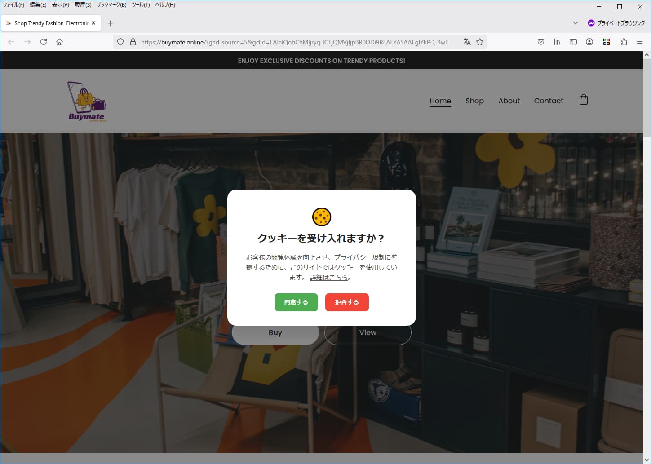
Task: Go to the Home nav link
Action: (440, 101)
